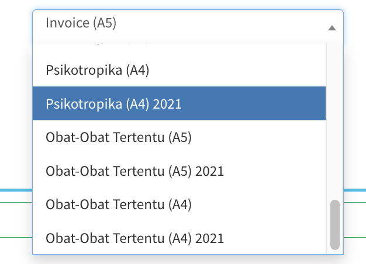Collapse the dropdown using the up arrow
366x264 pixels.
point(332,28)
